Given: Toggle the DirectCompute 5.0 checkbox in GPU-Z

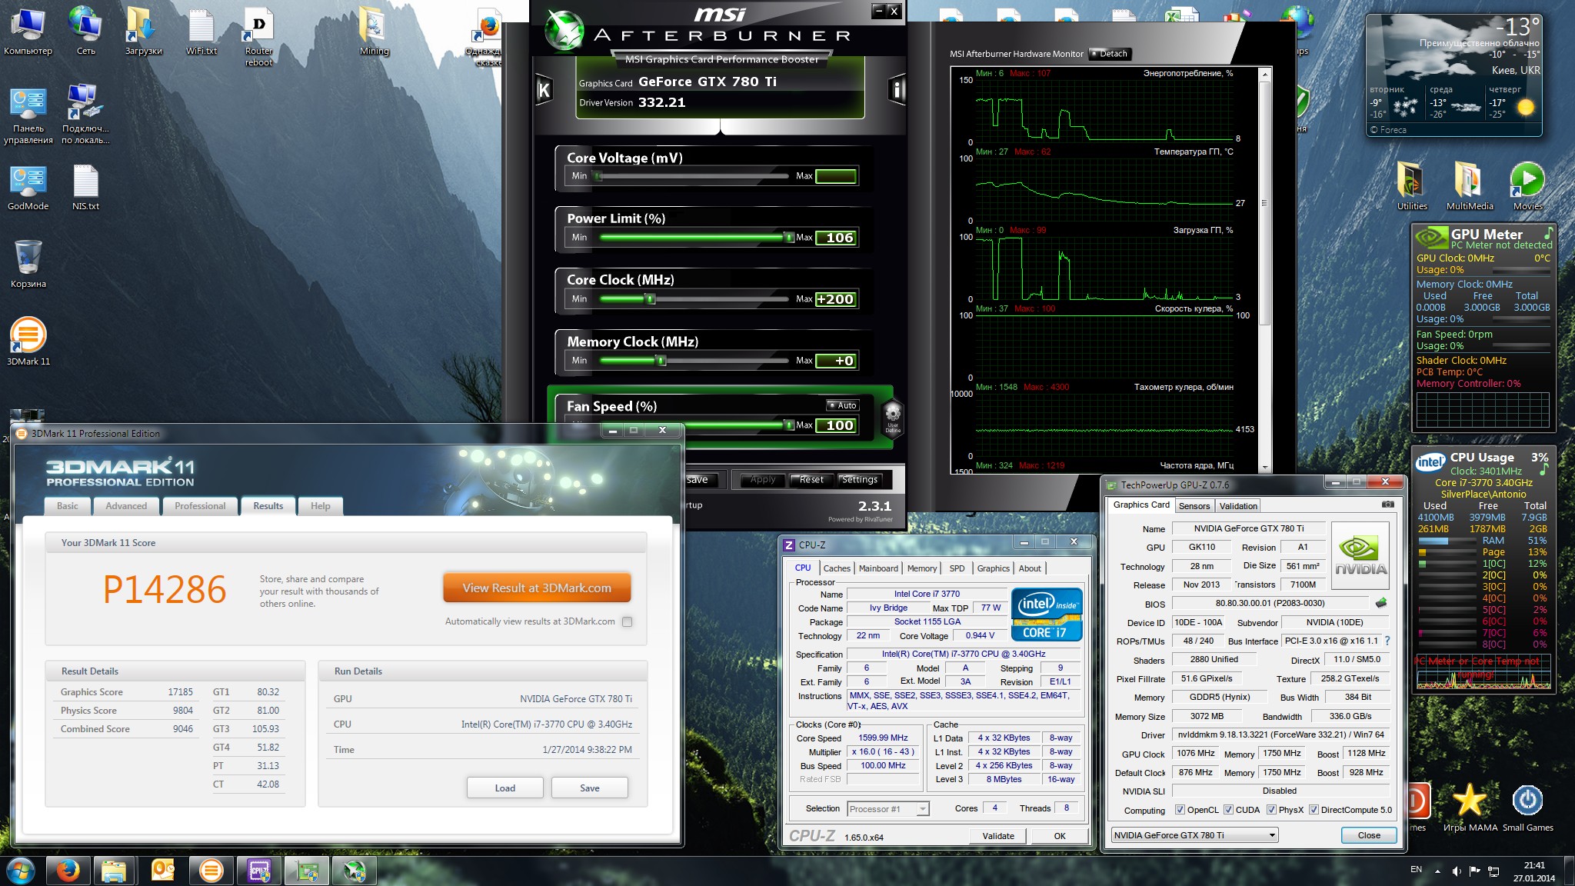Looking at the screenshot, I should pyautogui.click(x=1314, y=810).
